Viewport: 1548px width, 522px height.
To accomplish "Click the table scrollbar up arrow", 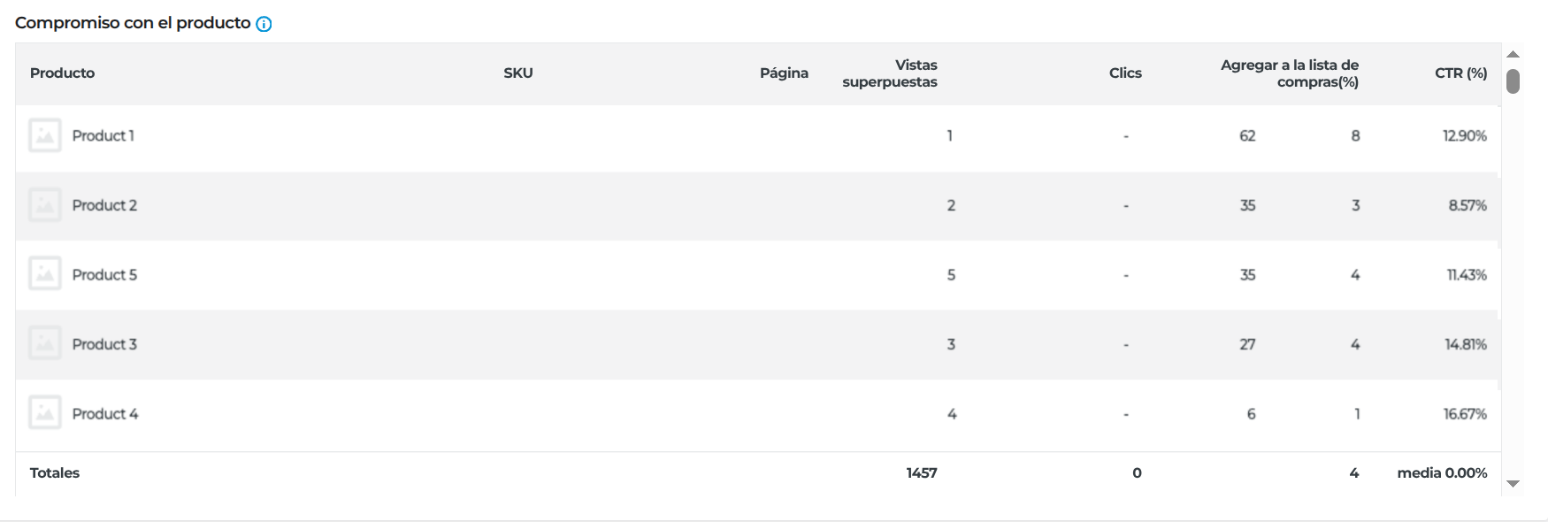I will (1513, 54).
